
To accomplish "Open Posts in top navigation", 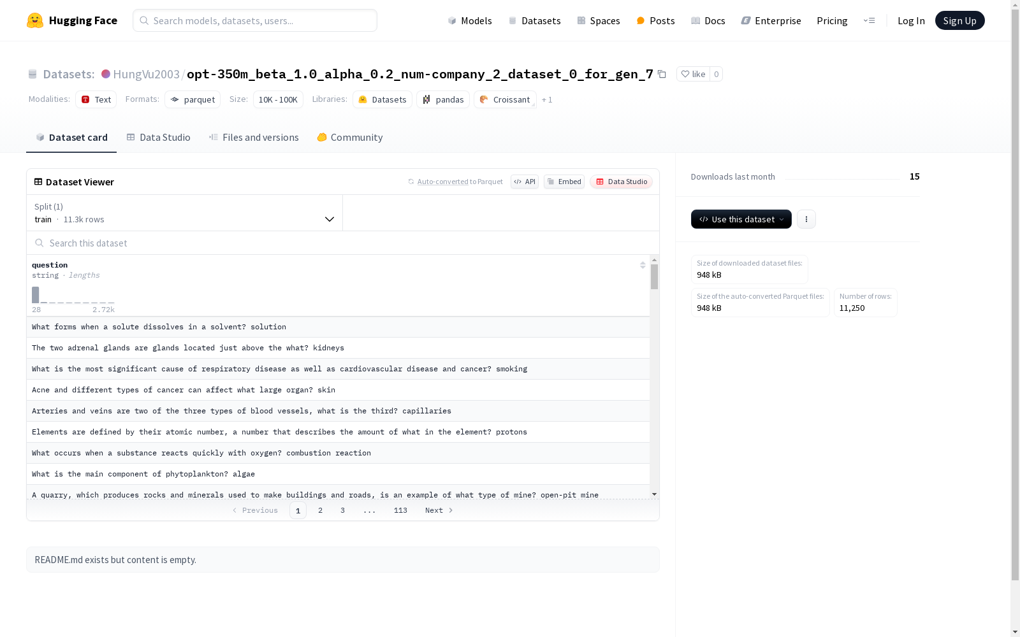I will tap(655, 20).
